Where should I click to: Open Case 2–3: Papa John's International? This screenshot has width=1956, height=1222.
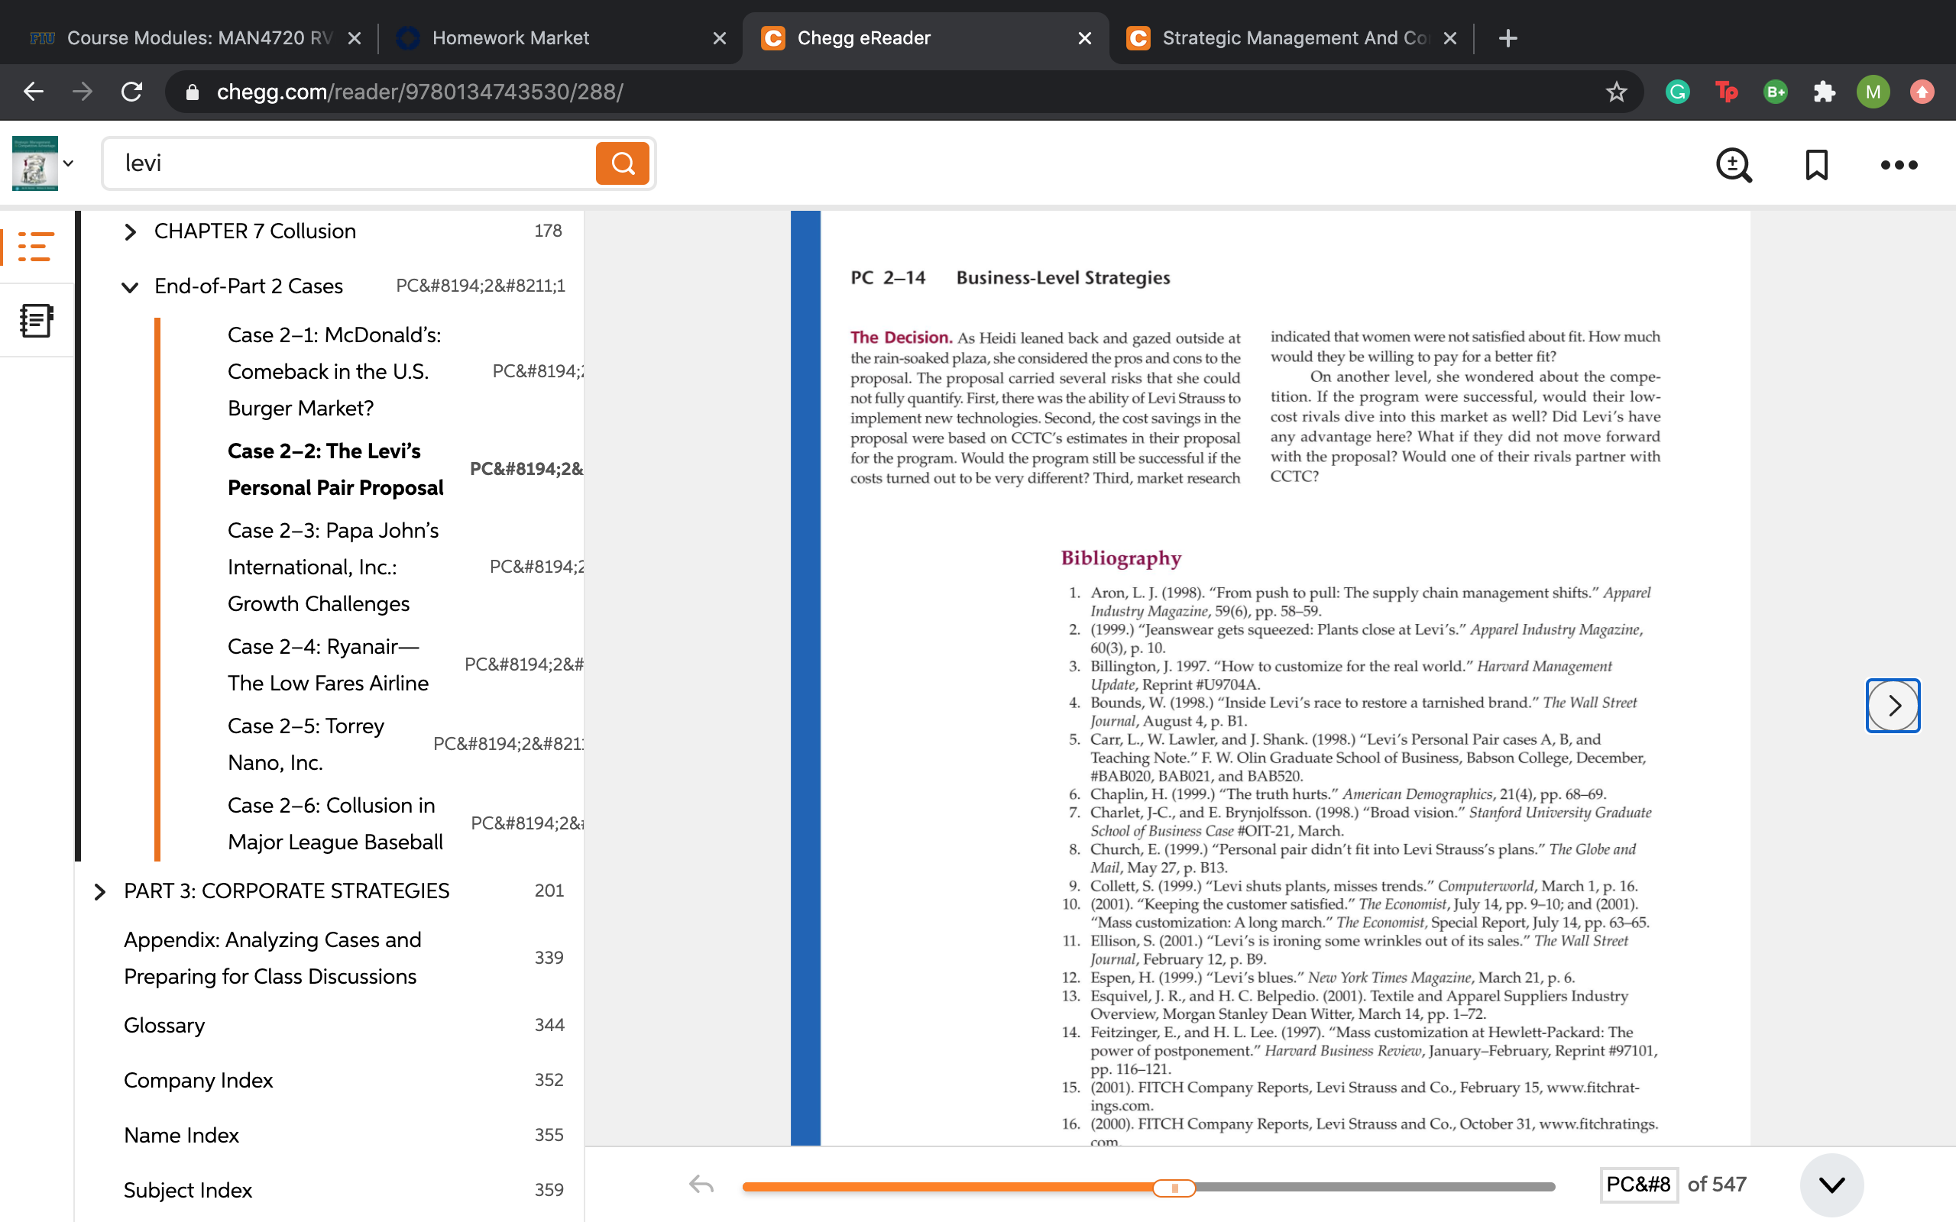point(333,567)
